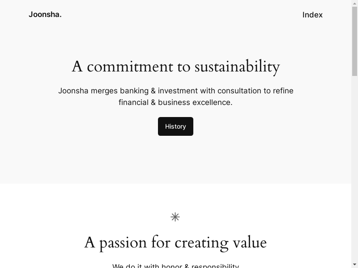
Task: Click the word "responsibility" in the bottom subtitle
Action: click(x=214, y=266)
